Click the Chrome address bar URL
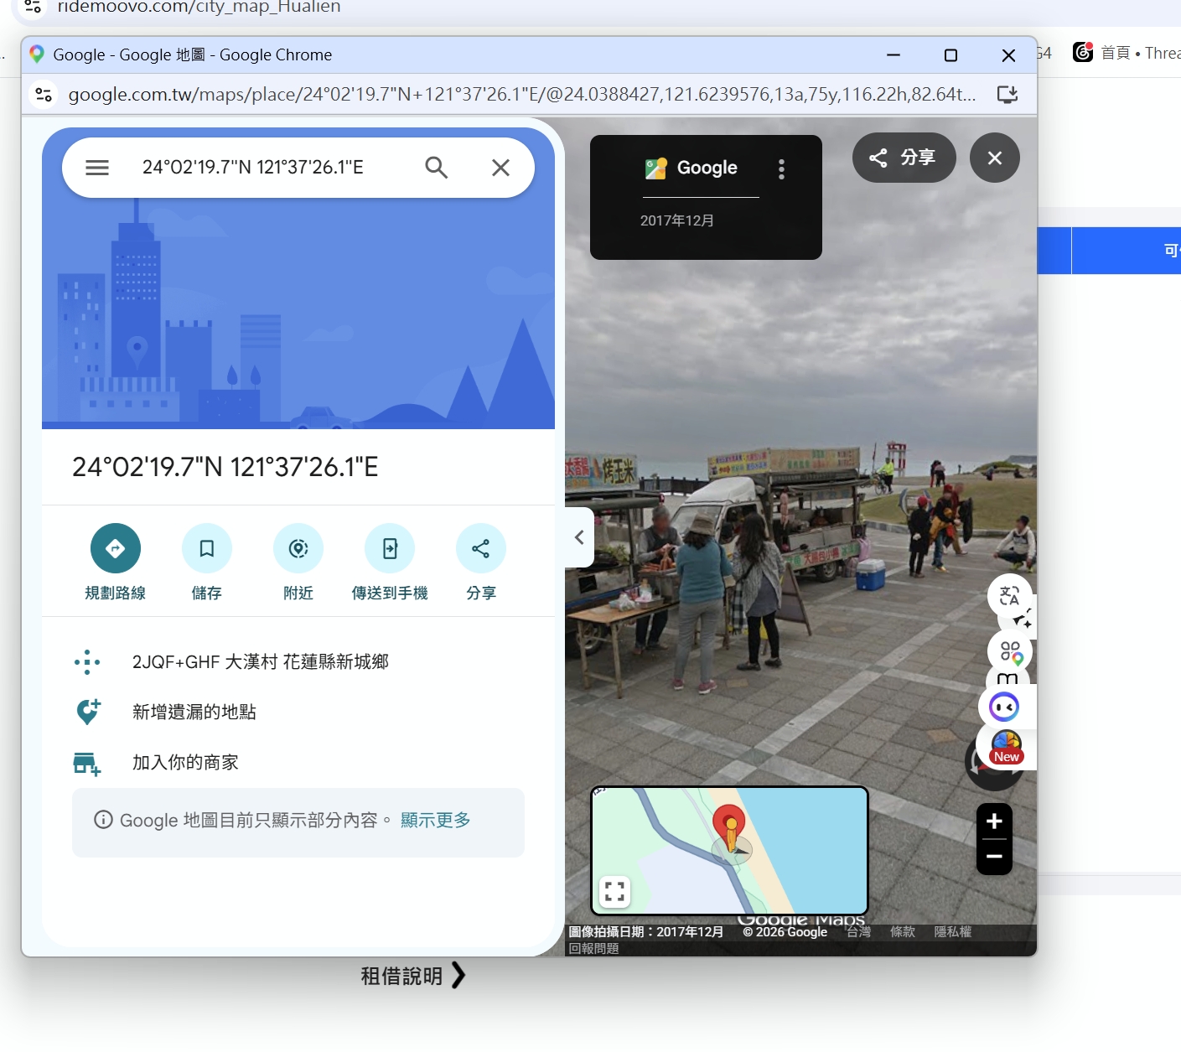1181x1052 pixels. 521,95
